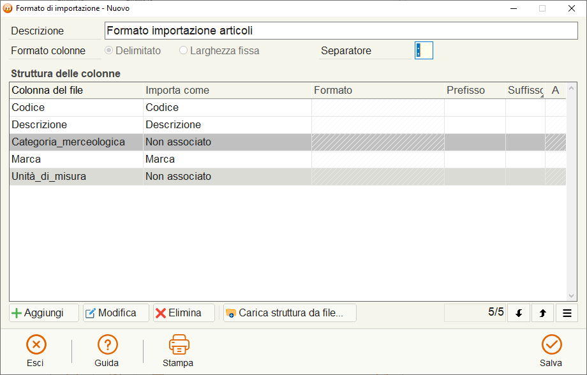Click the table scrollbar down arrow
This screenshot has width=587, height=375.
tap(571, 296)
